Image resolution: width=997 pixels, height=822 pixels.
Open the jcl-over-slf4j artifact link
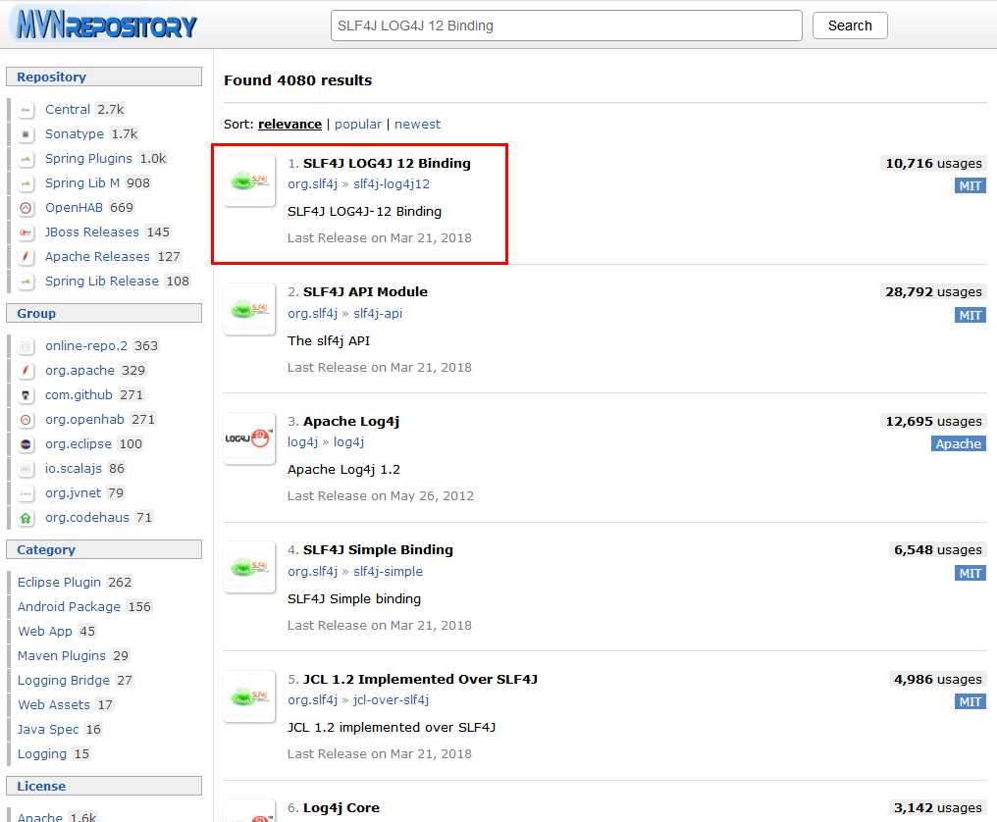pyautogui.click(x=391, y=700)
